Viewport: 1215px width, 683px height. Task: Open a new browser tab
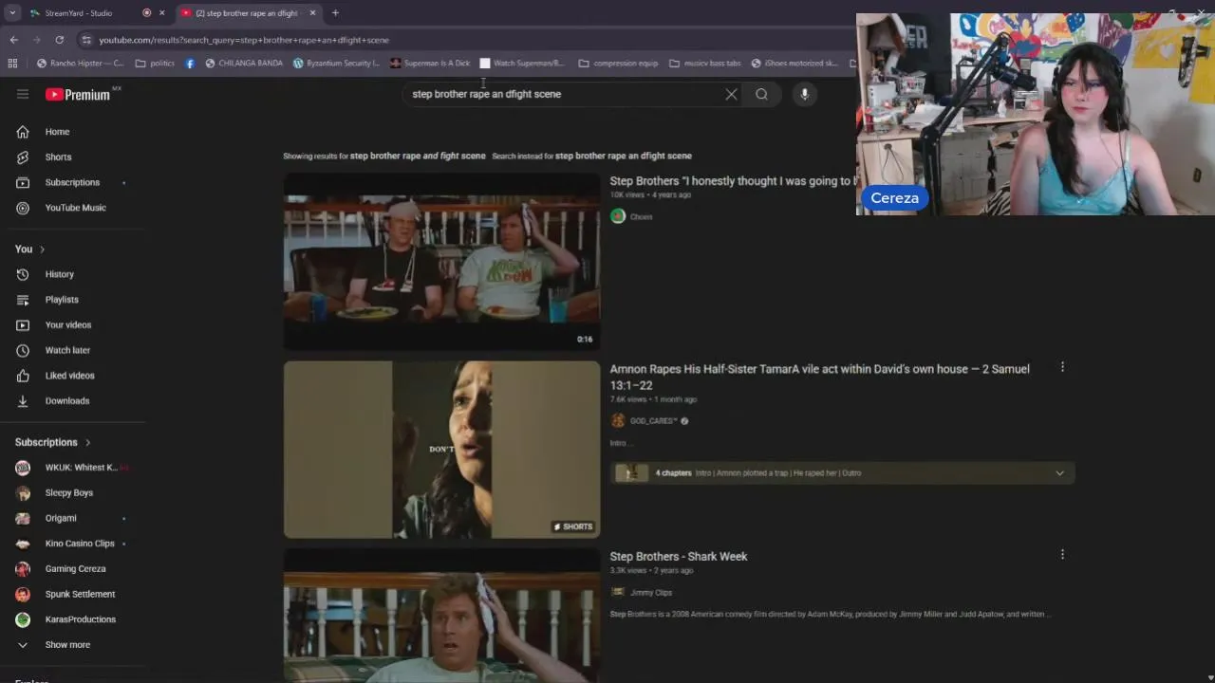[335, 13]
